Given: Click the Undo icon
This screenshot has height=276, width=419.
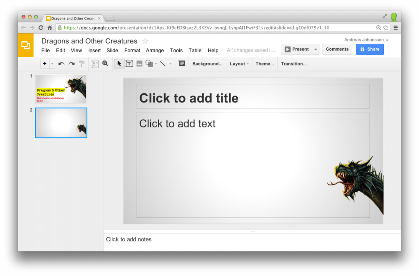Looking at the screenshot, I should point(61,64).
